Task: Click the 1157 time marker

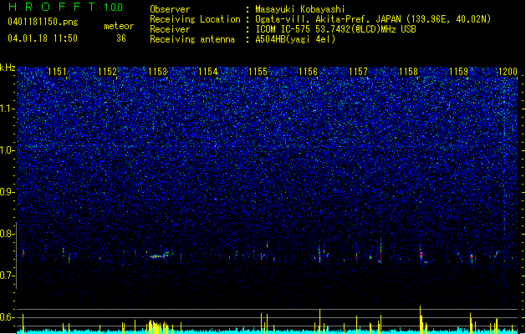Action: point(358,72)
